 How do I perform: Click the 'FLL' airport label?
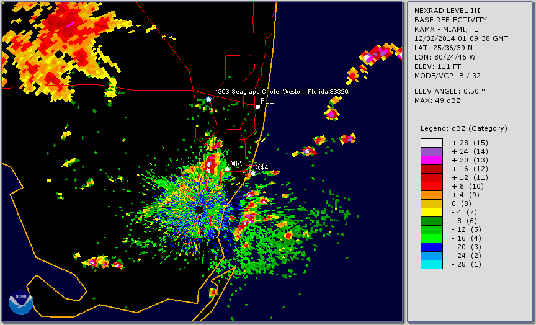click(x=267, y=101)
